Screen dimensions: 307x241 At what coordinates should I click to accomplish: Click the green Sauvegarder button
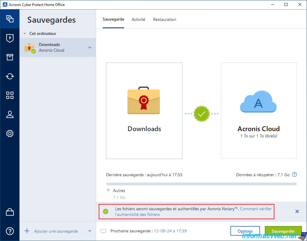click(x=283, y=231)
